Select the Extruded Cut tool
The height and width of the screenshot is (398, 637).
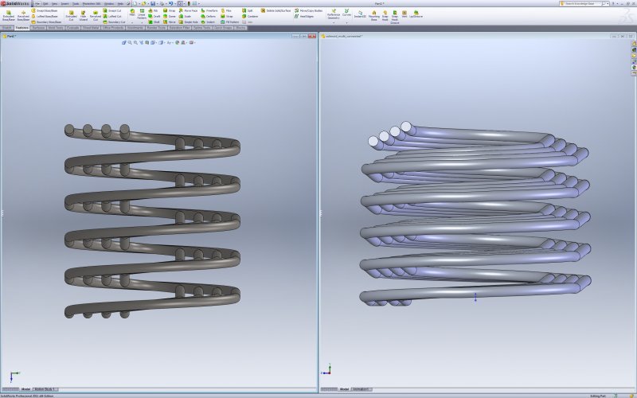pyautogui.click(x=71, y=16)
